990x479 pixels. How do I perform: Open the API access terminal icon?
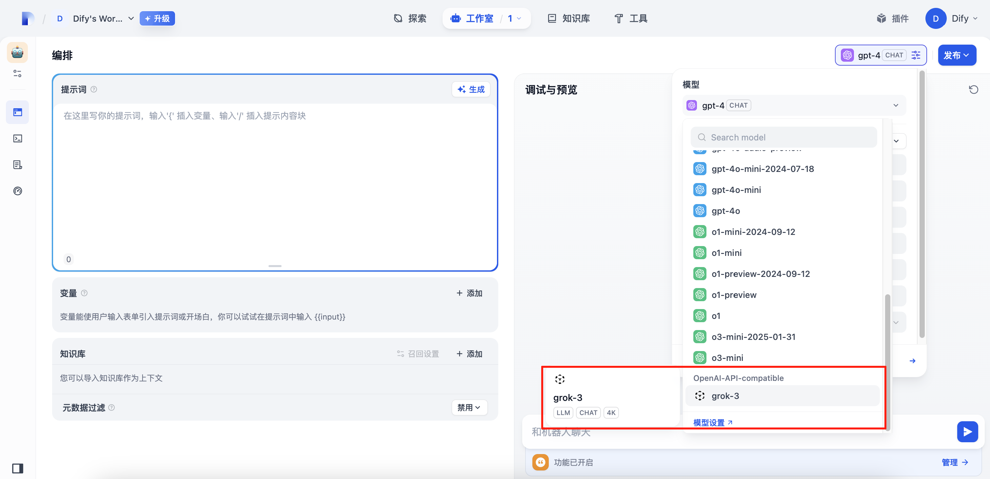(17, 138)
